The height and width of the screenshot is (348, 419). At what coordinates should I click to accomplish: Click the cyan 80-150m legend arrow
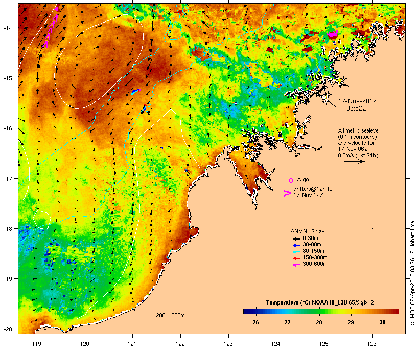[x=296, y=252]
